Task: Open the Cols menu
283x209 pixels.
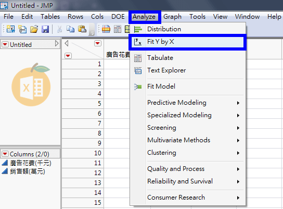Action: pos(97,17)
